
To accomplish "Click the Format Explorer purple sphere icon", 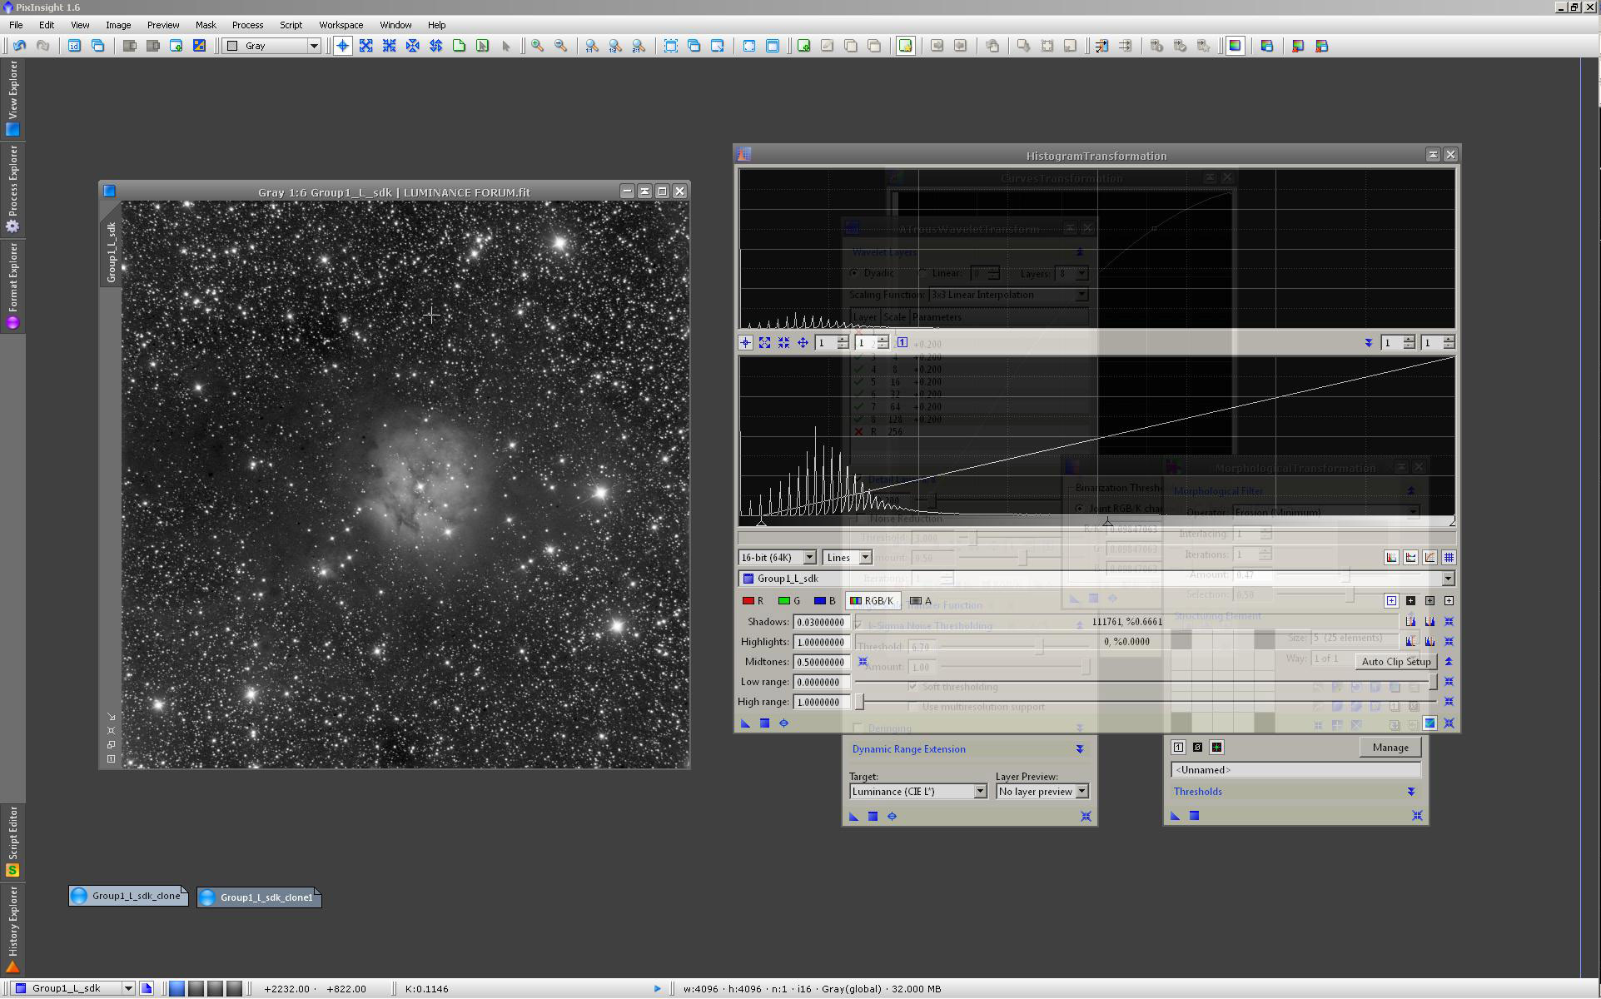I will click(12, 323).
